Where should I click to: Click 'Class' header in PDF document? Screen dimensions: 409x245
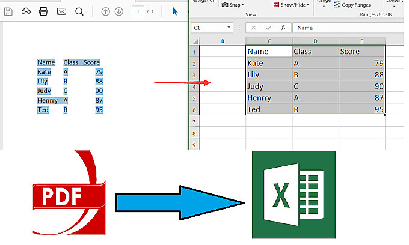(x=71, y=62)
